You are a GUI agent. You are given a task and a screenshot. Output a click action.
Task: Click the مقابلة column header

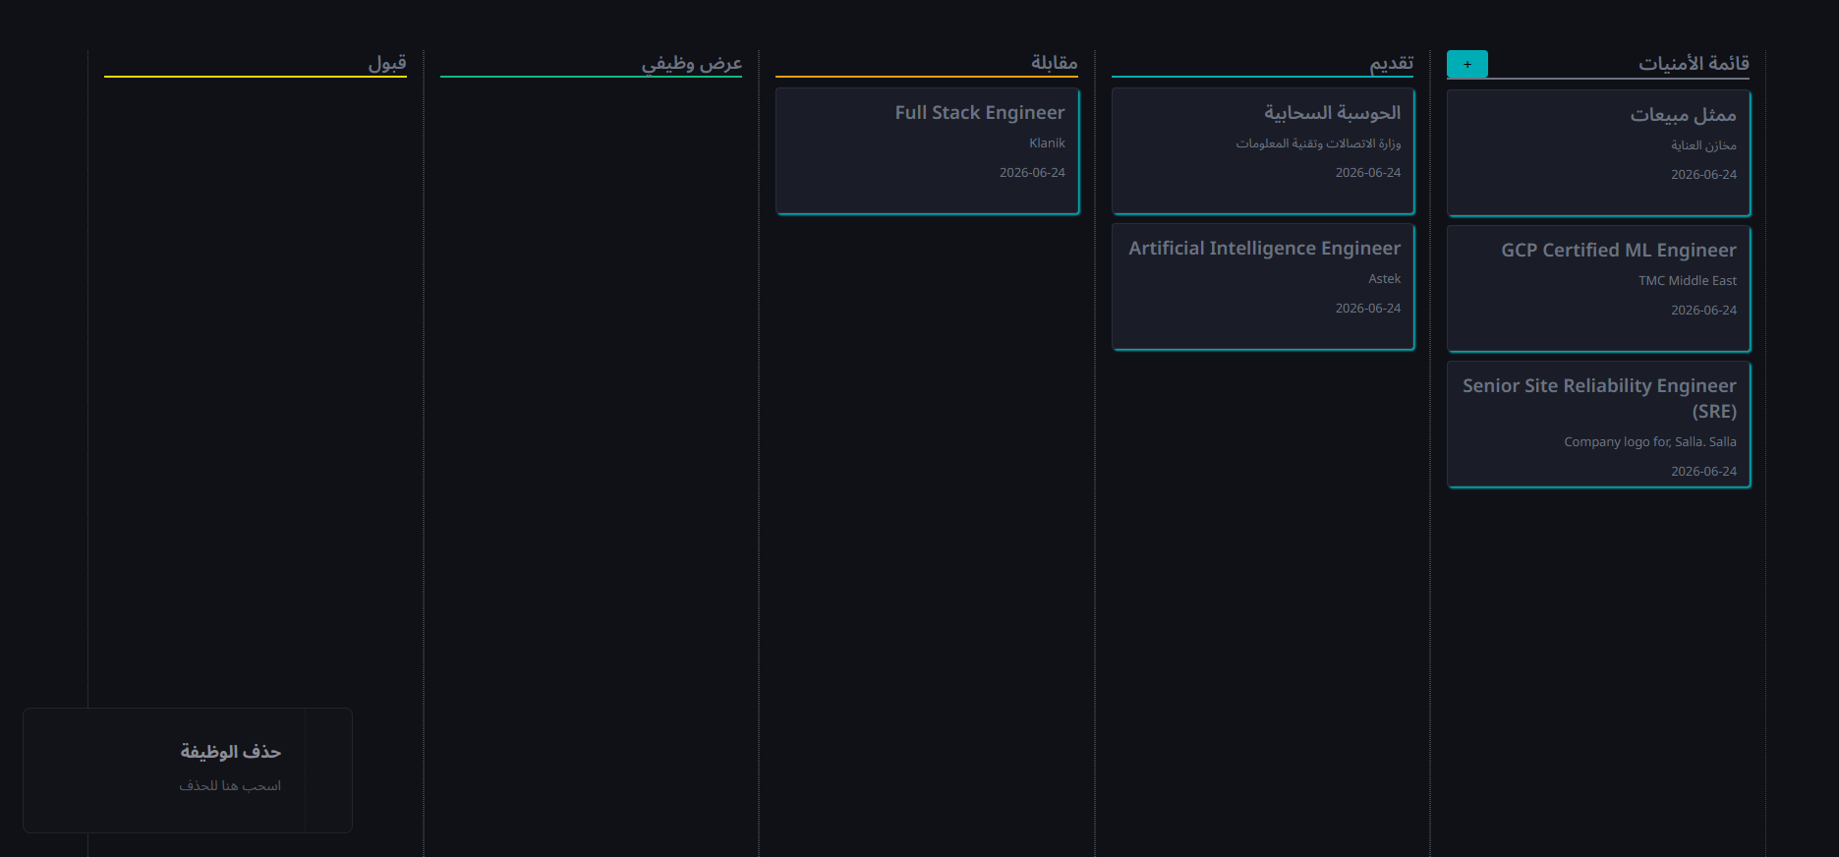pos(1054,63)
